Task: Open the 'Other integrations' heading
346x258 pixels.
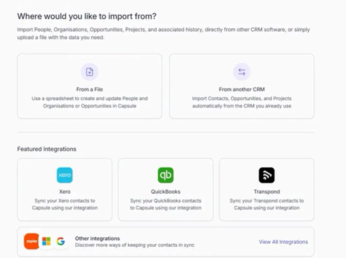Action: (x=97, y=238)
